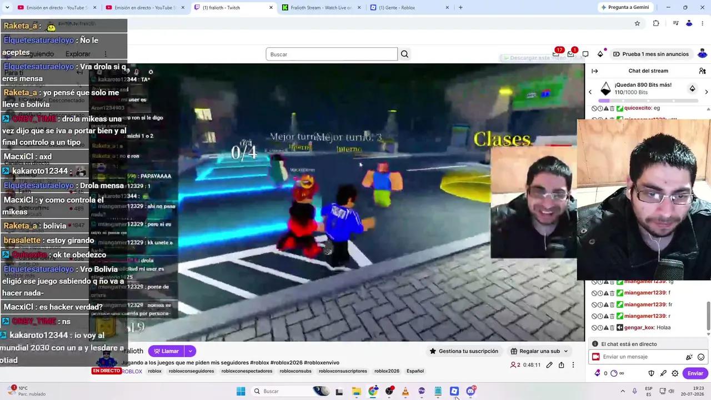Click Prueba 1 mes sin anuncios button
The image size is (711, 400).
(x=651, y=54)
